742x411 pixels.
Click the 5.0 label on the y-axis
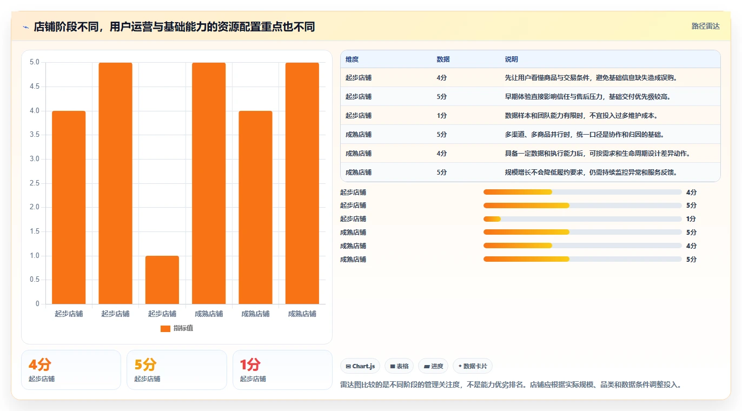(34, 62)
